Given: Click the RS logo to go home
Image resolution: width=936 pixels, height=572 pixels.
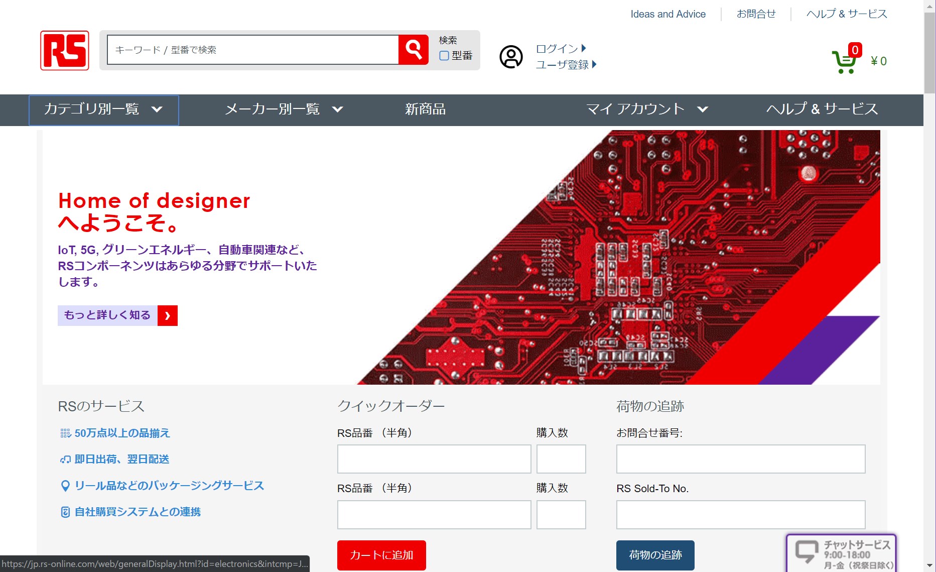Looking at the screenshot, I should coord(65,50).
